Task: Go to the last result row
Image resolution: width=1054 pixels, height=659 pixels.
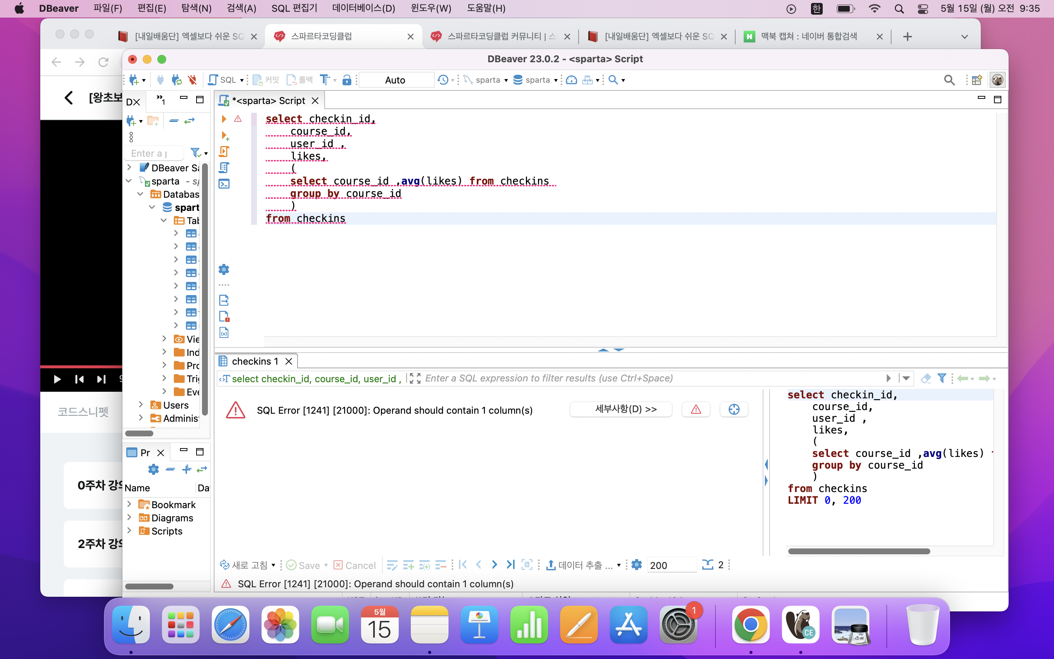Action: [511, 565]
